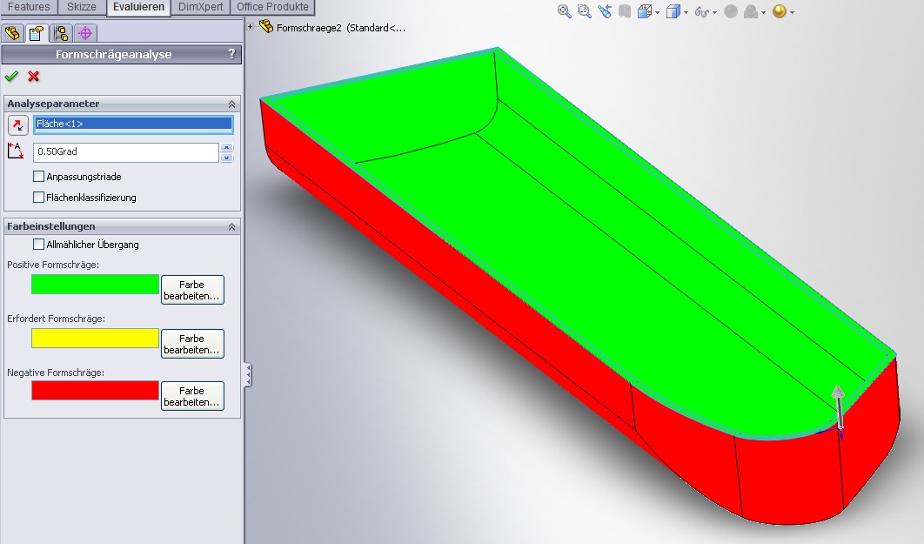Switch to the Skizze tab
This screenshot has height=544, width=924.
81,7
